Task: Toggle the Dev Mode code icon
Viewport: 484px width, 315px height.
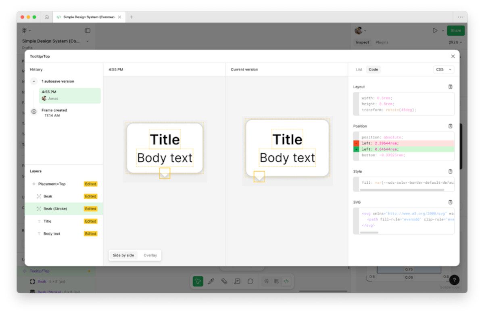Action: (x=286, y=281)
